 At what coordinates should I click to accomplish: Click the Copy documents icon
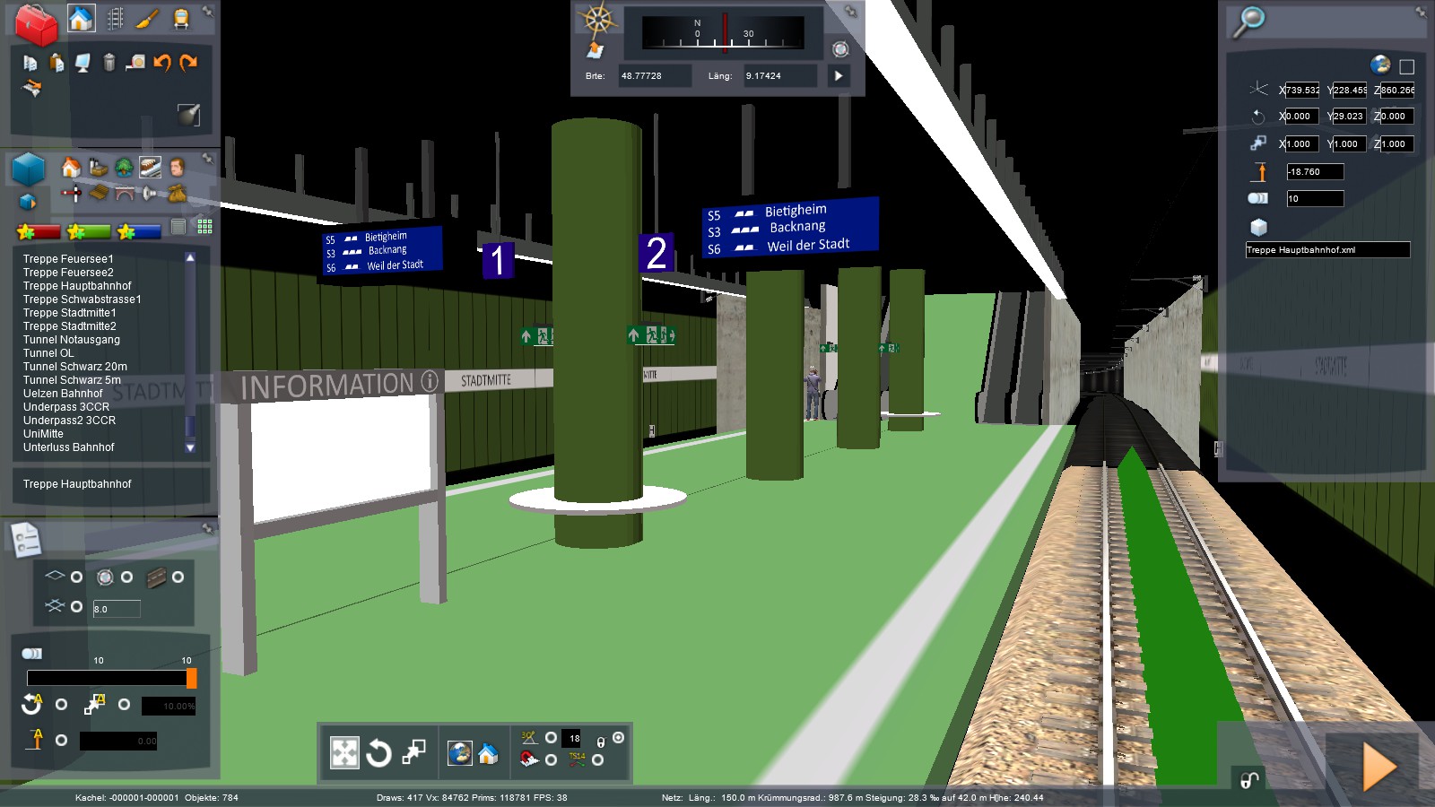coord(30,62)
